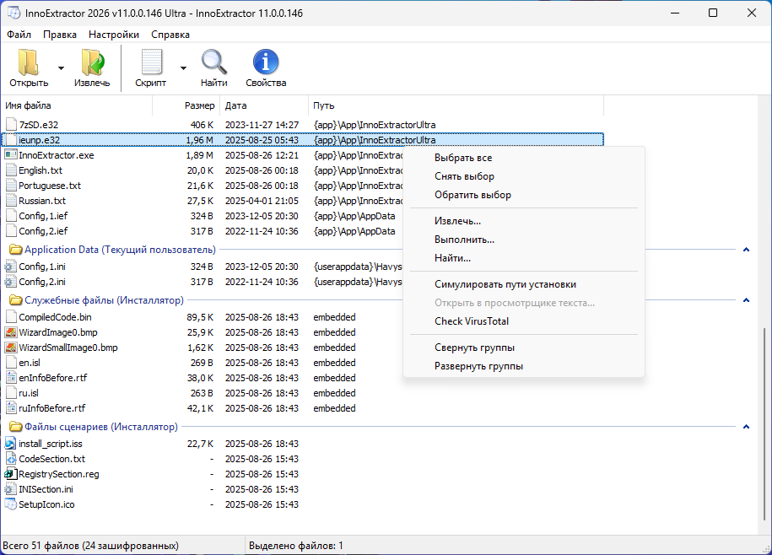
Task: Open the Правка menu
Action: coord(60,35)
